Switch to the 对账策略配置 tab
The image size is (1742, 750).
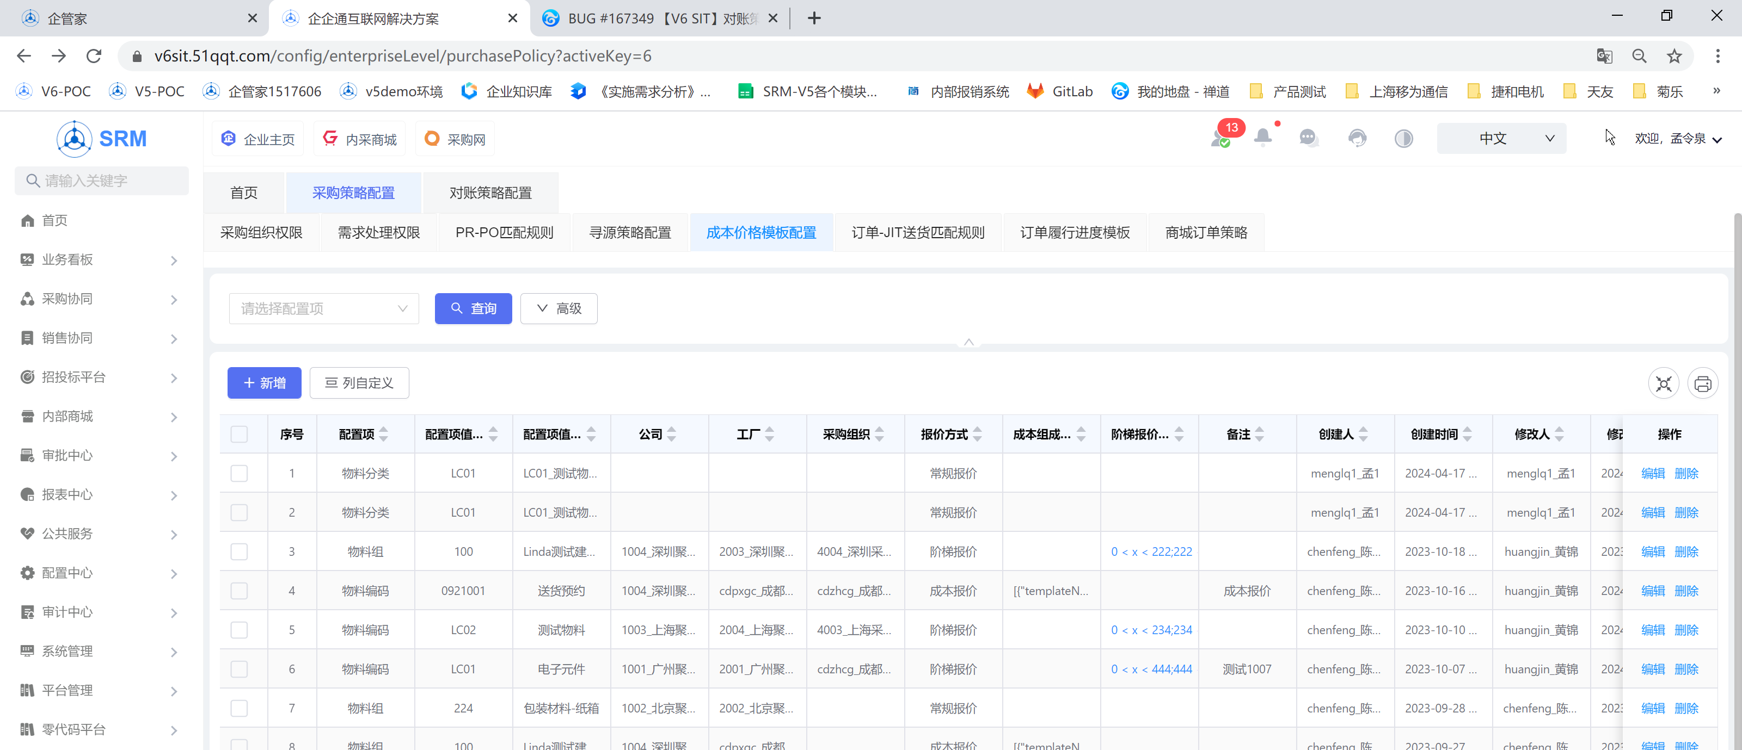[490, 193]
